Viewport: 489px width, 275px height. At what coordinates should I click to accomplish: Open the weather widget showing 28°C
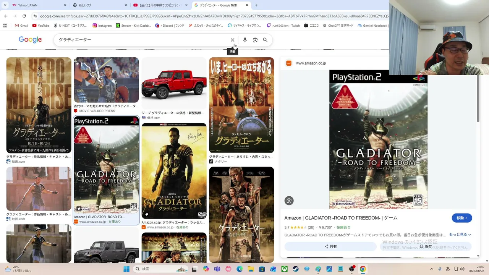[x=18, y=269]
